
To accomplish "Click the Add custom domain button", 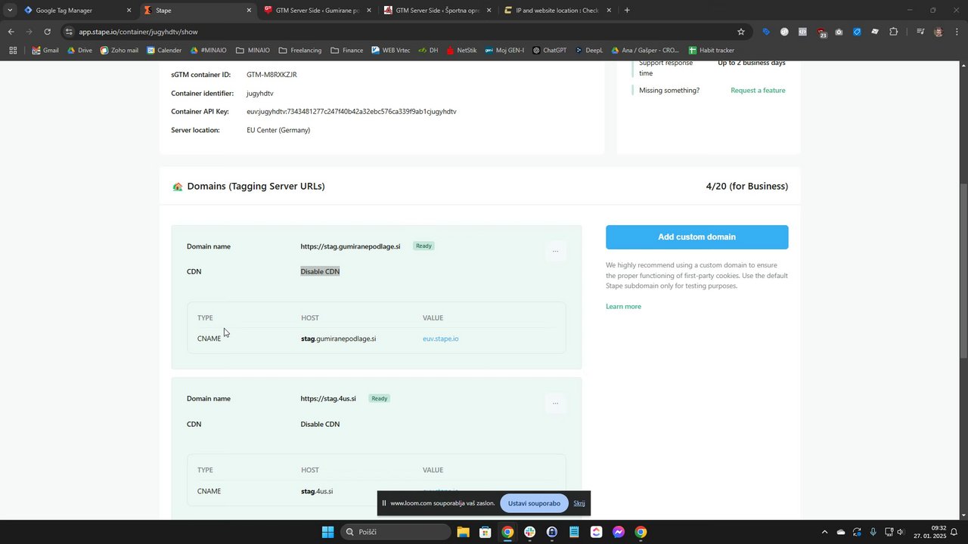I will pyautogui.click(x=697, y=237).
